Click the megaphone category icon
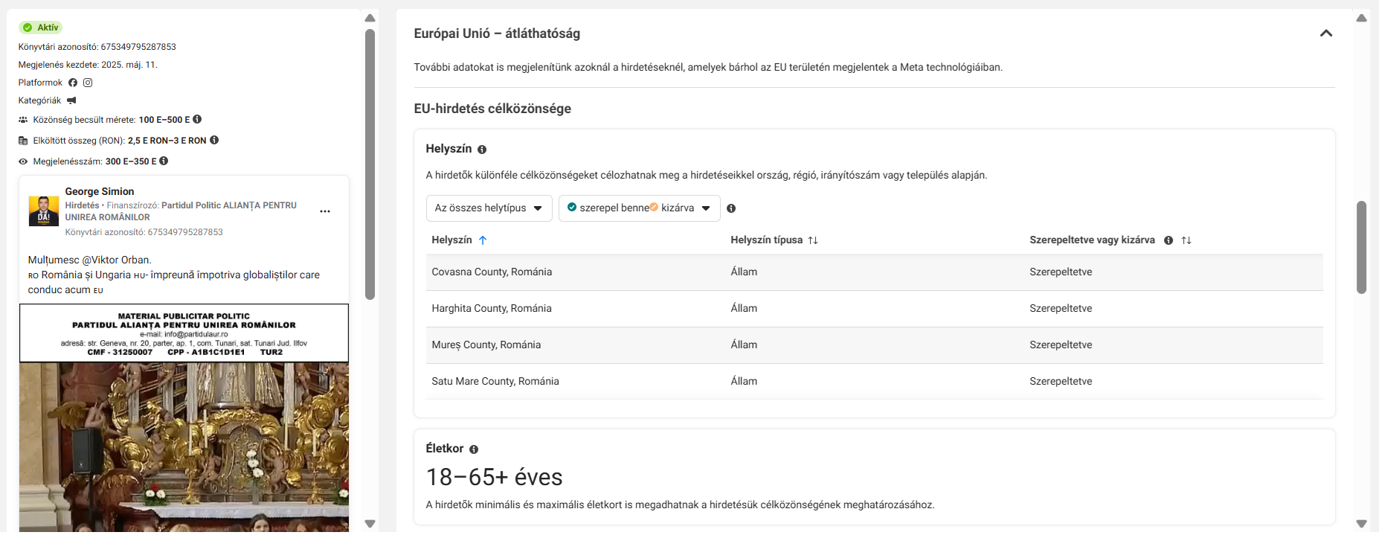The image size is (1379, 535). 71,100
